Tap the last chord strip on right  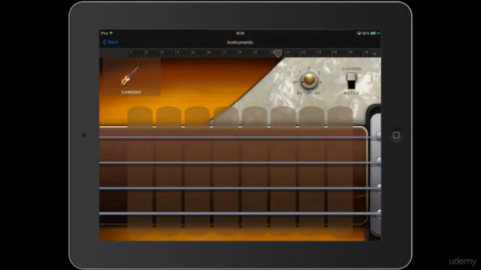(x=340, y=172)
